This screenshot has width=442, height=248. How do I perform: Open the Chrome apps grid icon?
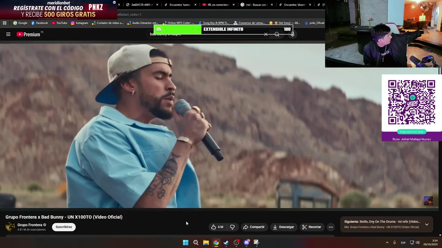point(4,23)
